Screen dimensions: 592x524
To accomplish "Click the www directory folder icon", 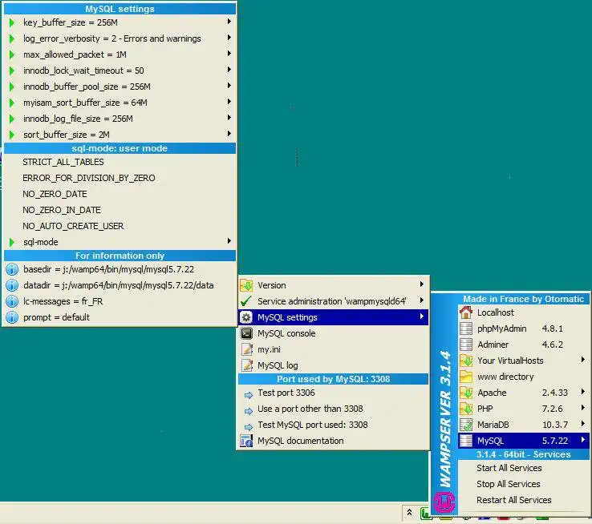I will [466, 377].
